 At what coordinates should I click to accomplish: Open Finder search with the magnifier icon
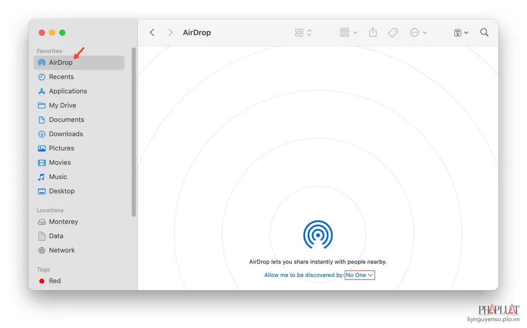click(484, 32)
